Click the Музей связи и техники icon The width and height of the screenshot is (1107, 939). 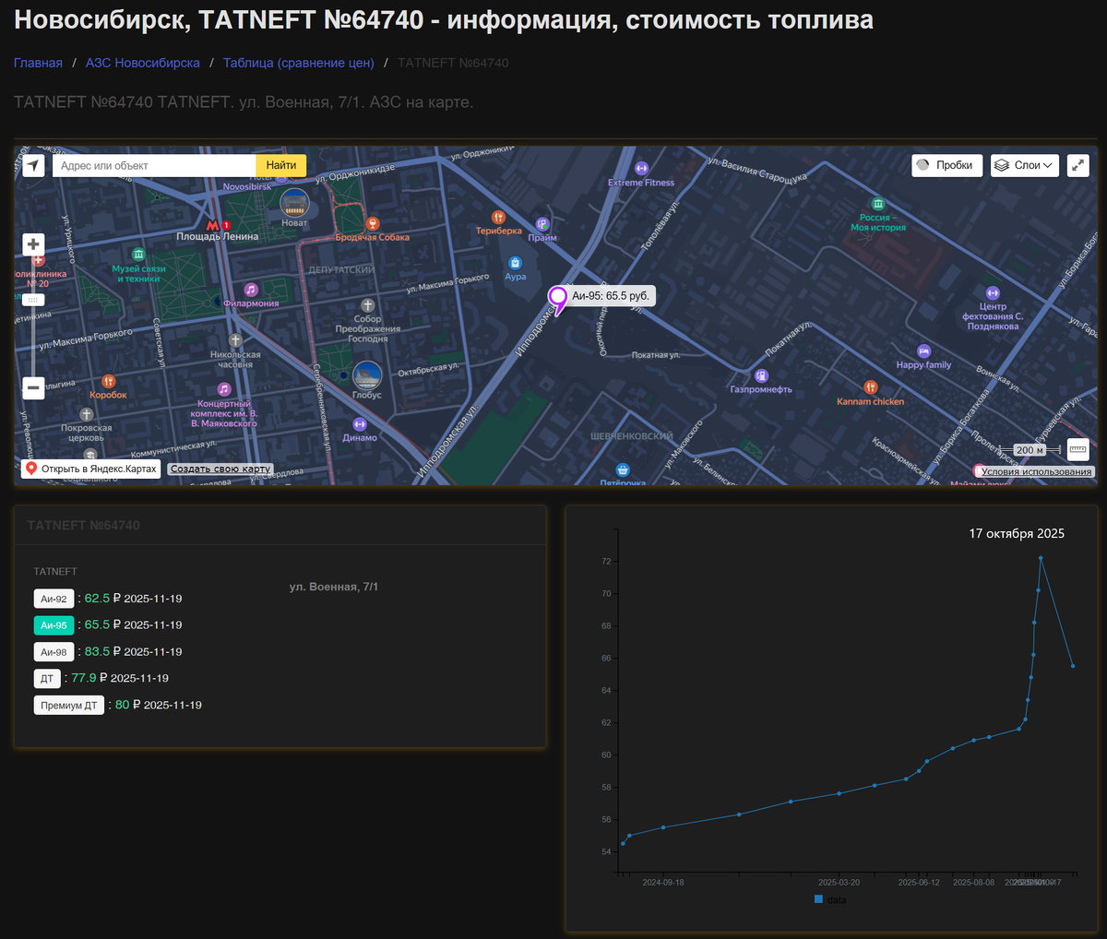pos(138,255)
